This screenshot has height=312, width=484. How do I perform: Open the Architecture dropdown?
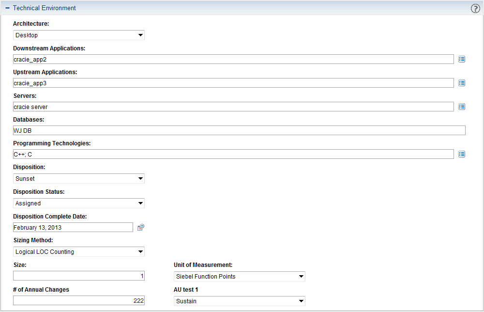[x=79, y=35]
